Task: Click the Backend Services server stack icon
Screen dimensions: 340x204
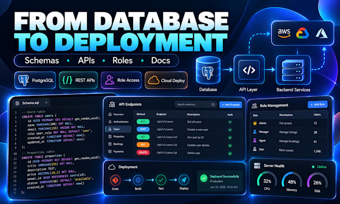Action: coord(293,70)
